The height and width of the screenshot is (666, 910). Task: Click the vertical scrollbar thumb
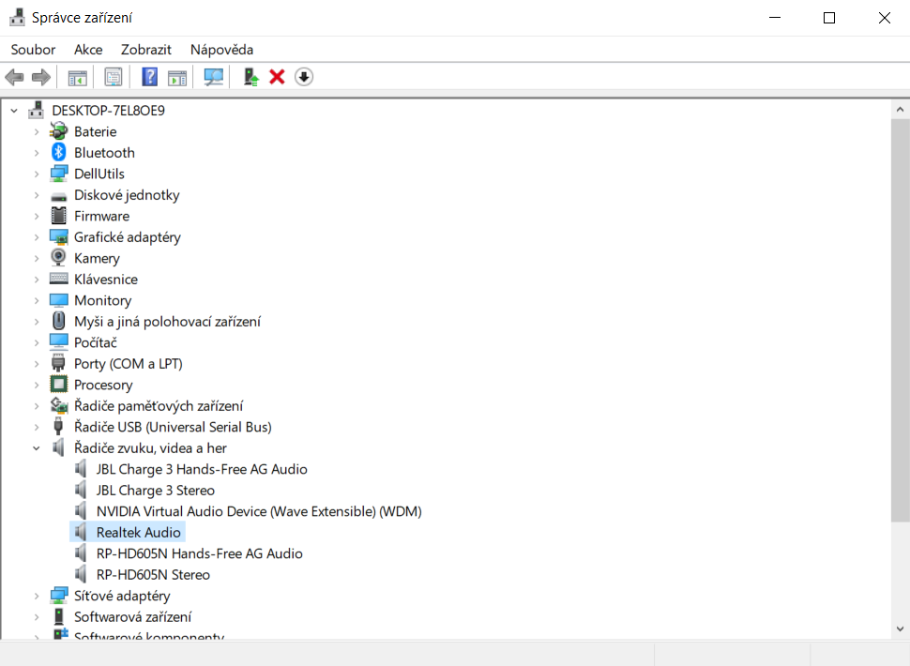tap(900, 320)
